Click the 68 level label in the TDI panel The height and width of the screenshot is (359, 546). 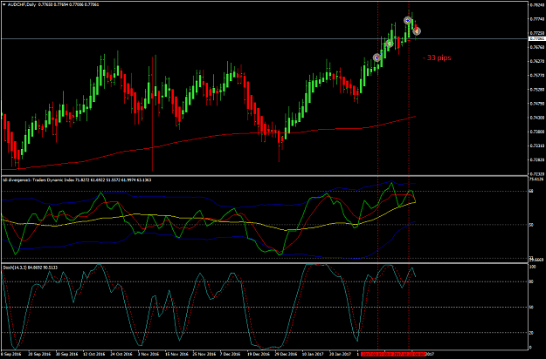(x=532, y=192)
